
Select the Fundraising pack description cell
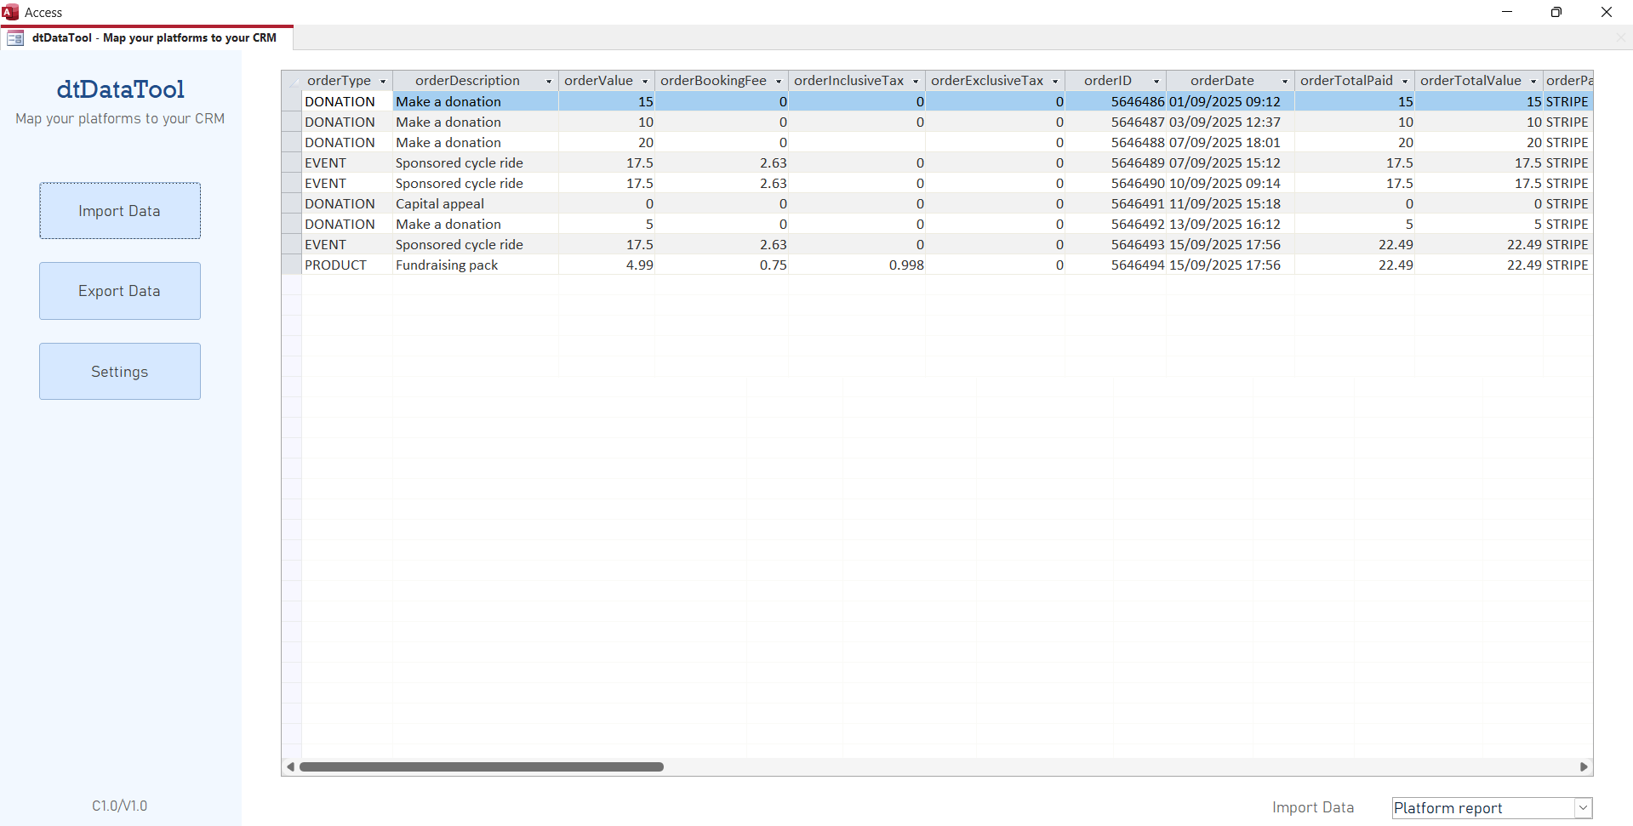pyautogui.click(x=474, y=265)
